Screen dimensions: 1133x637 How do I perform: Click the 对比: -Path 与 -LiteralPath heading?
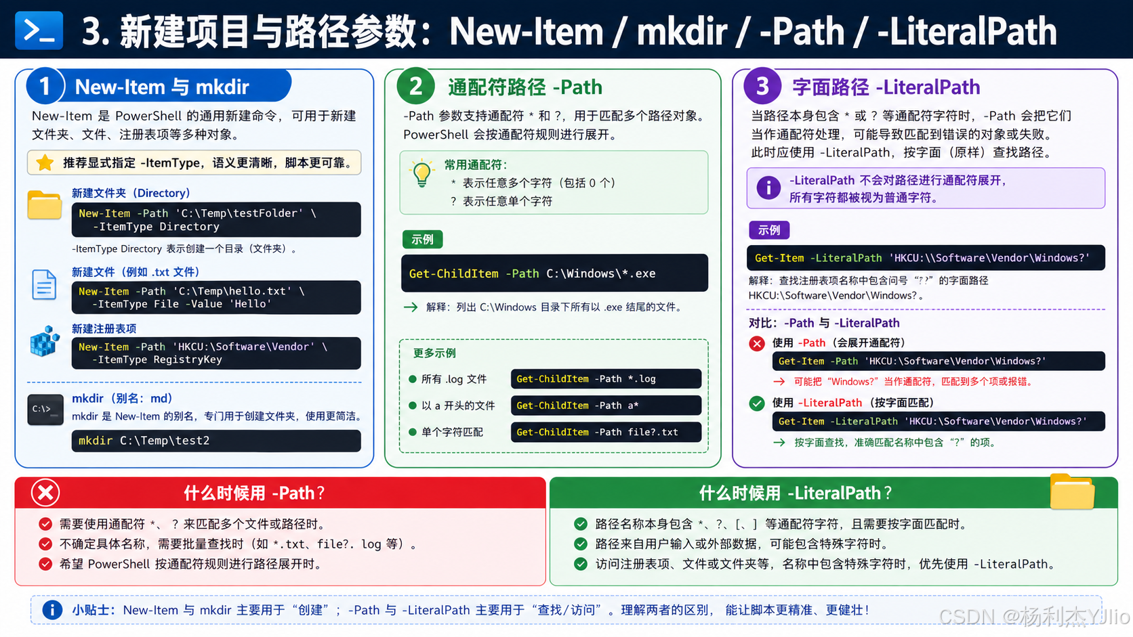pos(824,323)
